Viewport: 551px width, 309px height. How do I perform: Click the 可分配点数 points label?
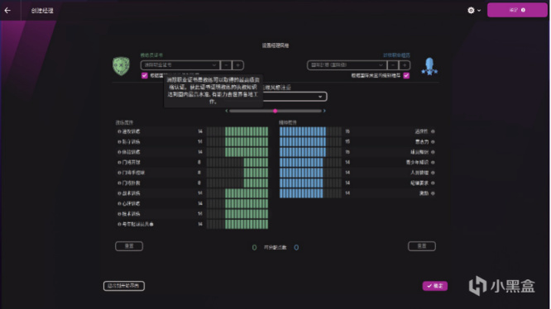[275, 248]
